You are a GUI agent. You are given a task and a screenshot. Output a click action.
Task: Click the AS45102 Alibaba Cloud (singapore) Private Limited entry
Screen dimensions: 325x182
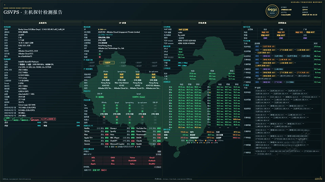pyautogui.click(x=119, y=32)
